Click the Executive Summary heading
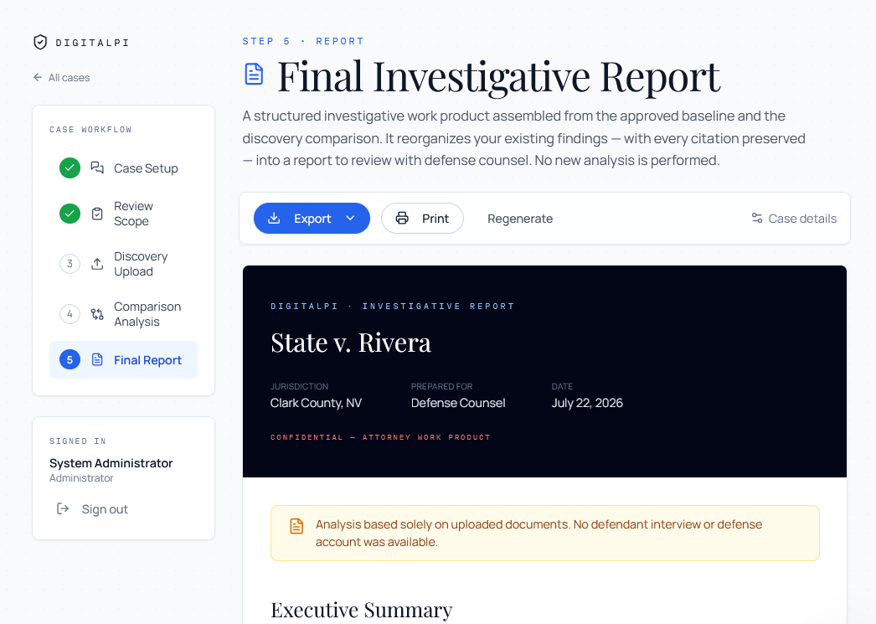This screenshot has width=876, height=624. pos(362,610)
